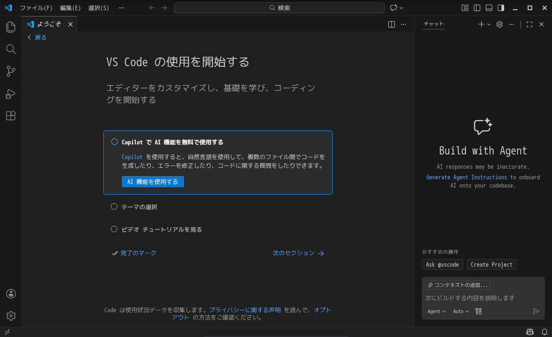The image size is (552, 337).
Task: Send the chat message with the arrow icon
Action: coord(536,311)
